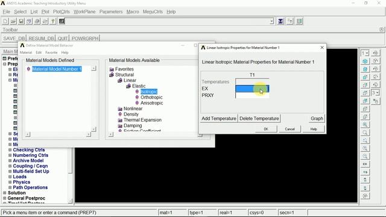
Task: Click the command prompt keyboard icon
Action: pos(62,21)
